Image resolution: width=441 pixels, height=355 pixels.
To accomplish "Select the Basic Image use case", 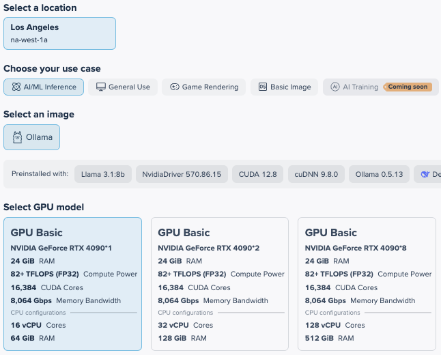I will [284, 87].
